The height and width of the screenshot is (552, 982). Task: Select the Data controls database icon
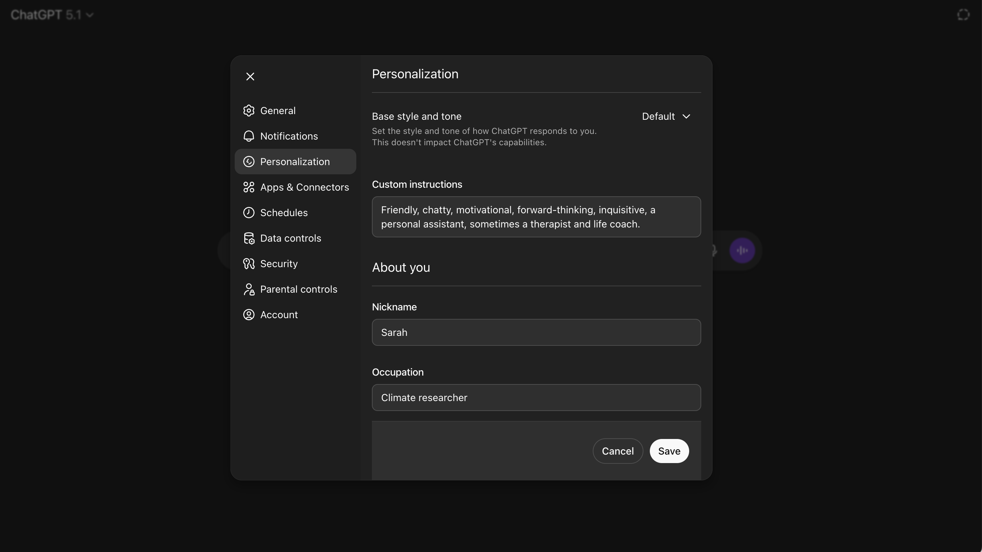tap(249, 238)
